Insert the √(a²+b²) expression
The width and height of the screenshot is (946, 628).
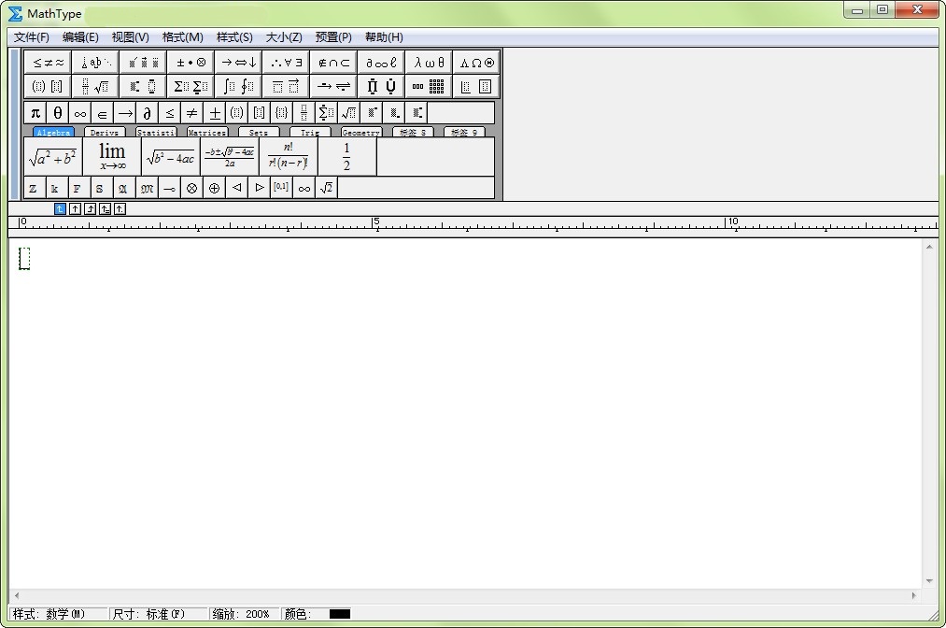(x=53, y=156)
